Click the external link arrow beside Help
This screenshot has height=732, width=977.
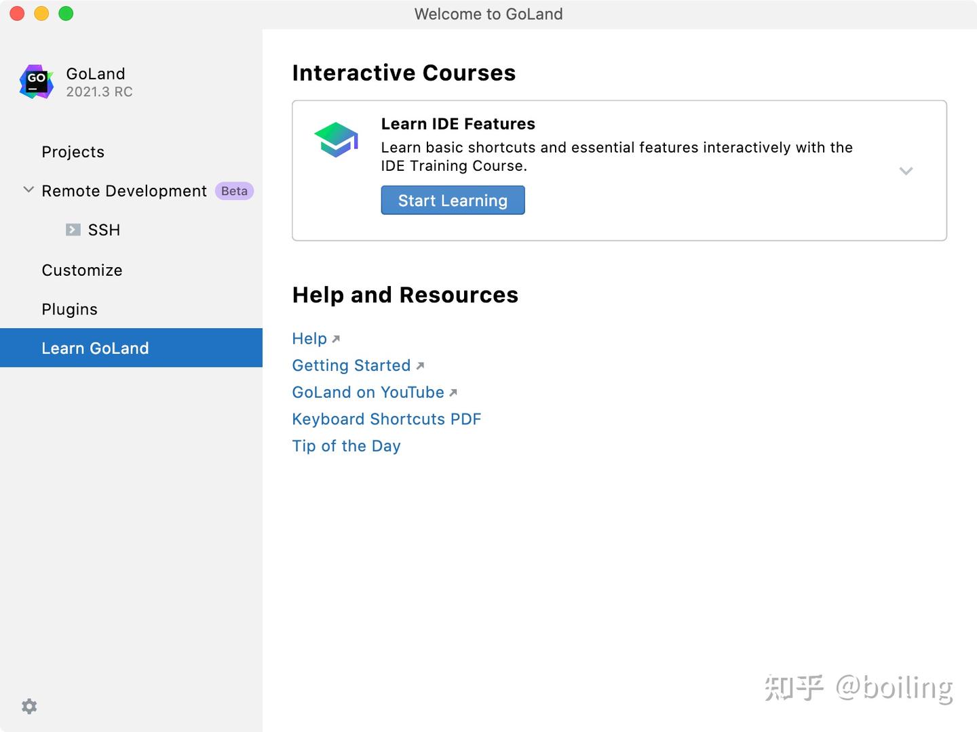[336, 339]
